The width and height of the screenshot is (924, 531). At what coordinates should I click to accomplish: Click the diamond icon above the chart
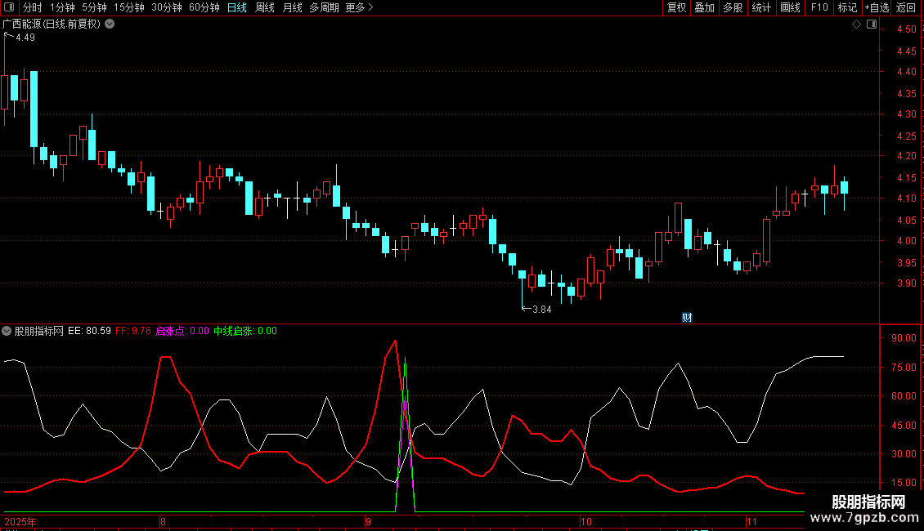856,25
